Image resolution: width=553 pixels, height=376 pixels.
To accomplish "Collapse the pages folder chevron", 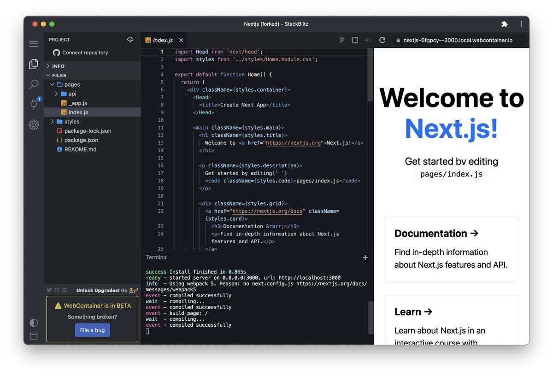I will click(x=53, y=85).
